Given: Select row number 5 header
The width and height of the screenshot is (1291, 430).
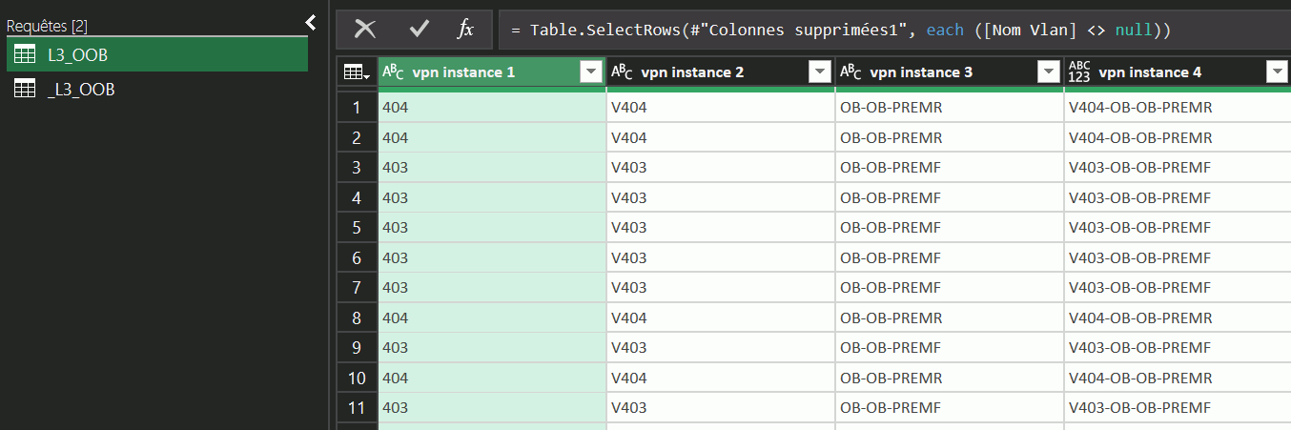Looking at the screenshot, I should point(357,228).
